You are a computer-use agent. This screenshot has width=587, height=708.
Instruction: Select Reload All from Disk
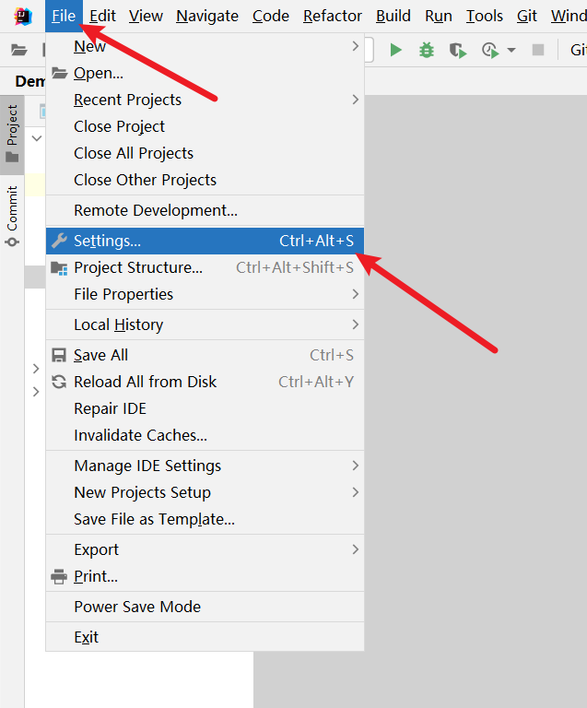(x=205, y=382)
